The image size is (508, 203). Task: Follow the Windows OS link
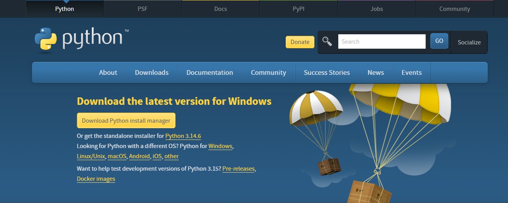[x=220, y=146]
